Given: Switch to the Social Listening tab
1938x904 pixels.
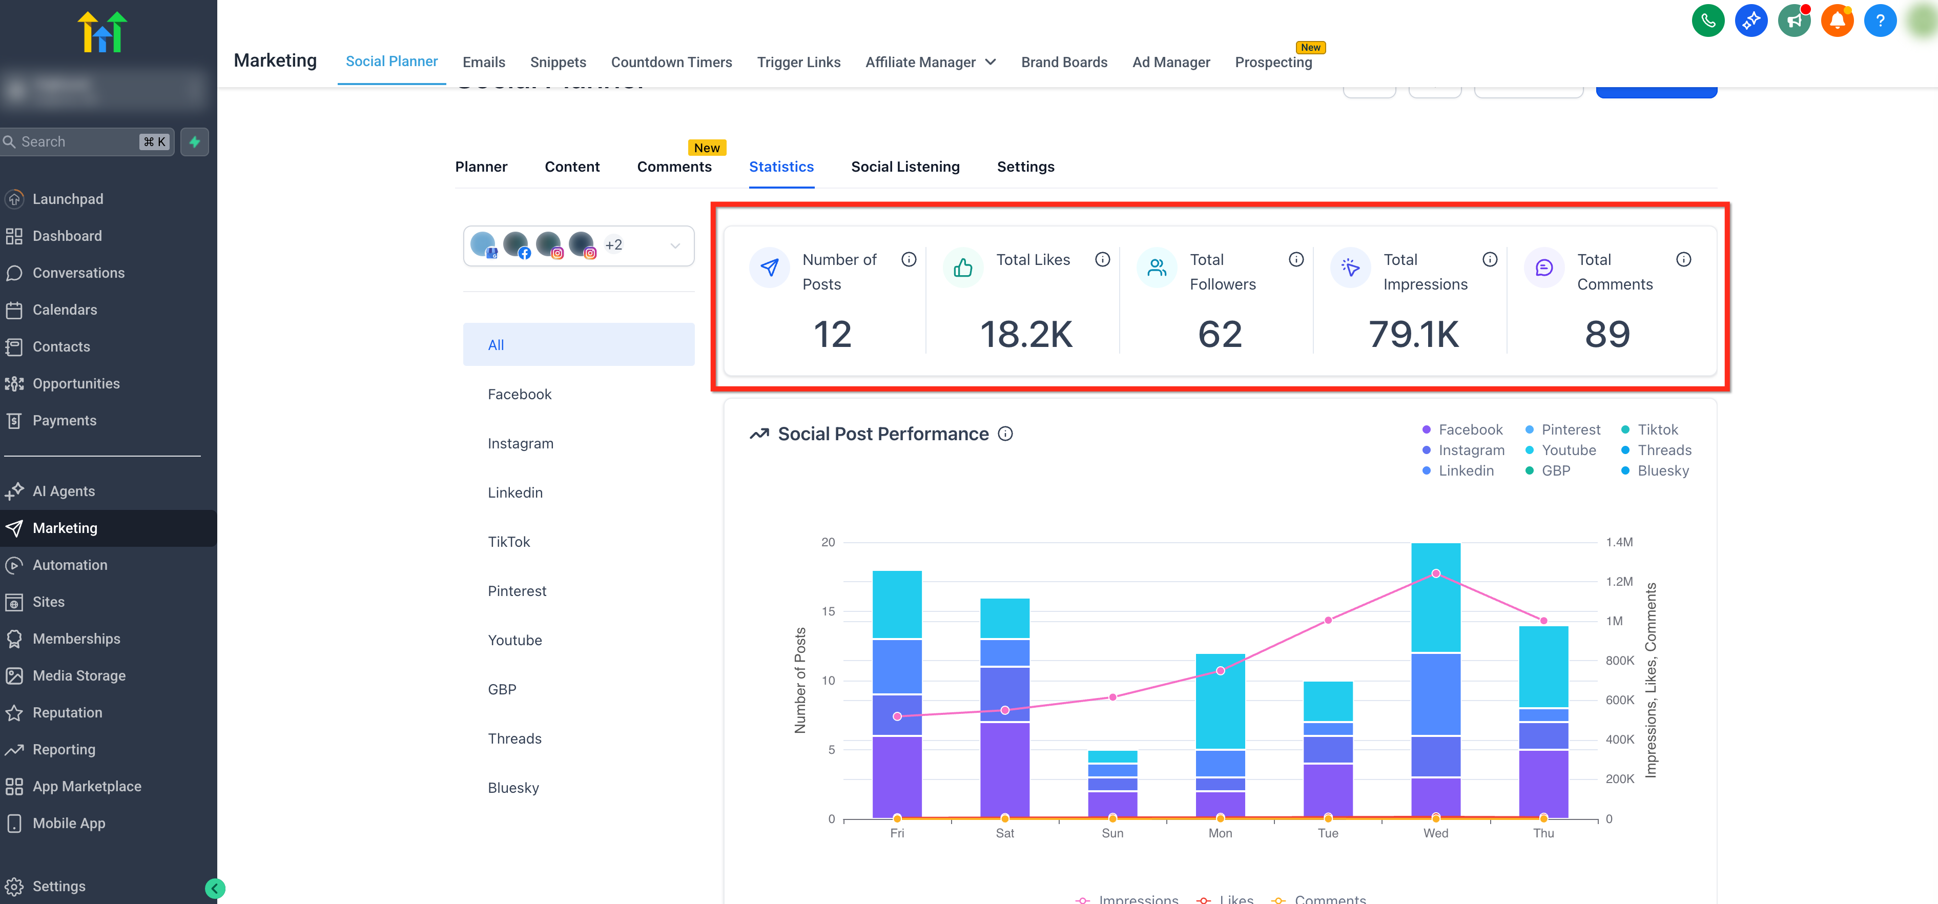Looking at the screenshot, I should 905,167.
